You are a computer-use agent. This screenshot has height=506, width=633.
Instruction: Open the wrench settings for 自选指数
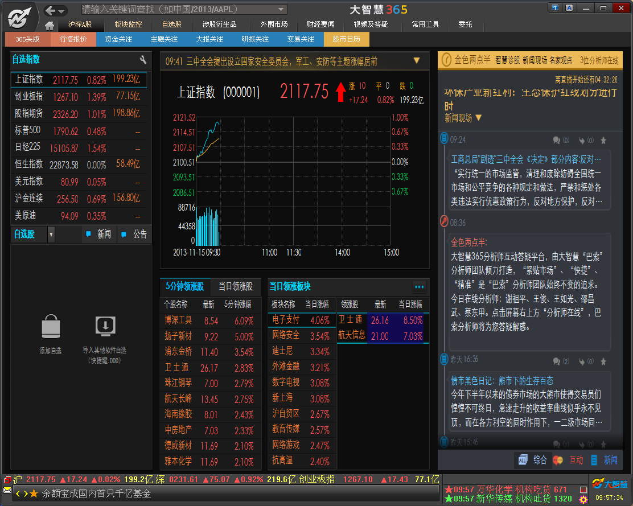[143, 60]
